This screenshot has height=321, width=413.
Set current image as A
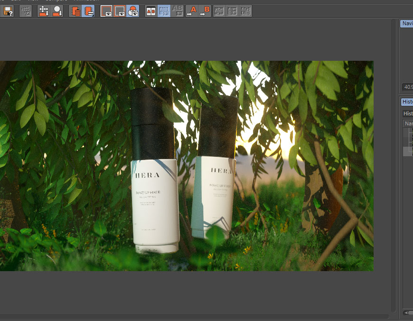tap(192, 11)
